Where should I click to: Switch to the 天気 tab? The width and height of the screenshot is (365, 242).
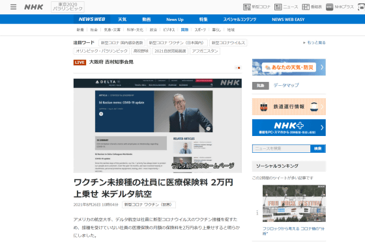click(x=123, y=20)
